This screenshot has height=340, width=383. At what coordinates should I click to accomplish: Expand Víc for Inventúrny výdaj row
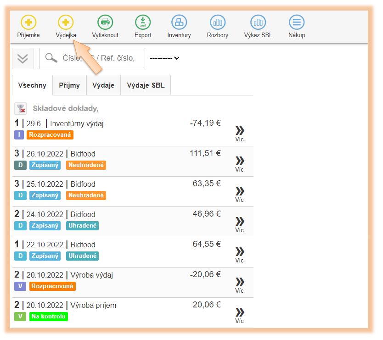(x=239, y=133)
